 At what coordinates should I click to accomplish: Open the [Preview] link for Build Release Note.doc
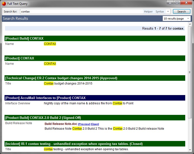(x=84, y=124)
